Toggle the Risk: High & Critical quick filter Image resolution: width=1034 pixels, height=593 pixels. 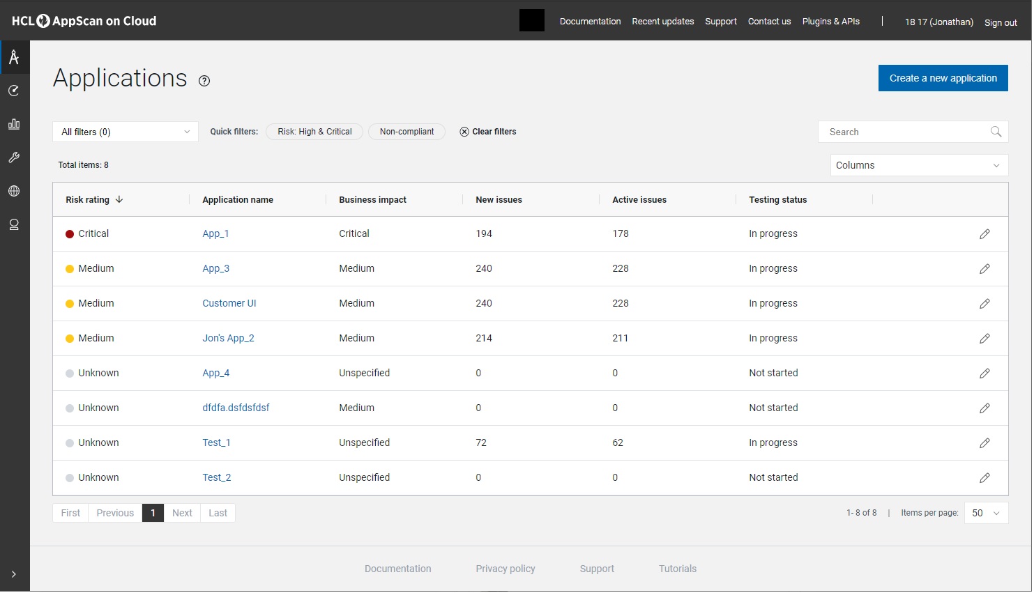click(x=314, y=132)
